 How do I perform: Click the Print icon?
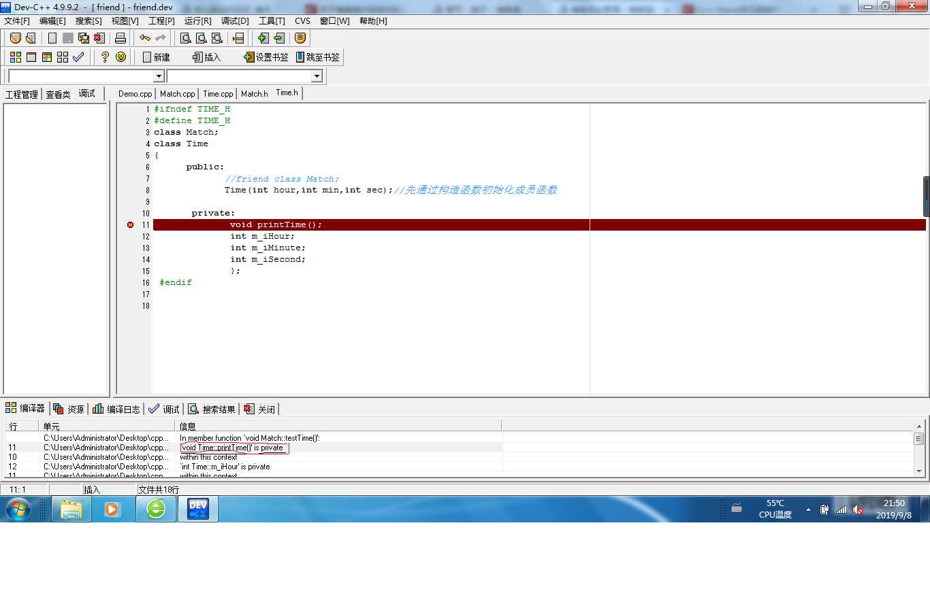(x=121, y=38)
